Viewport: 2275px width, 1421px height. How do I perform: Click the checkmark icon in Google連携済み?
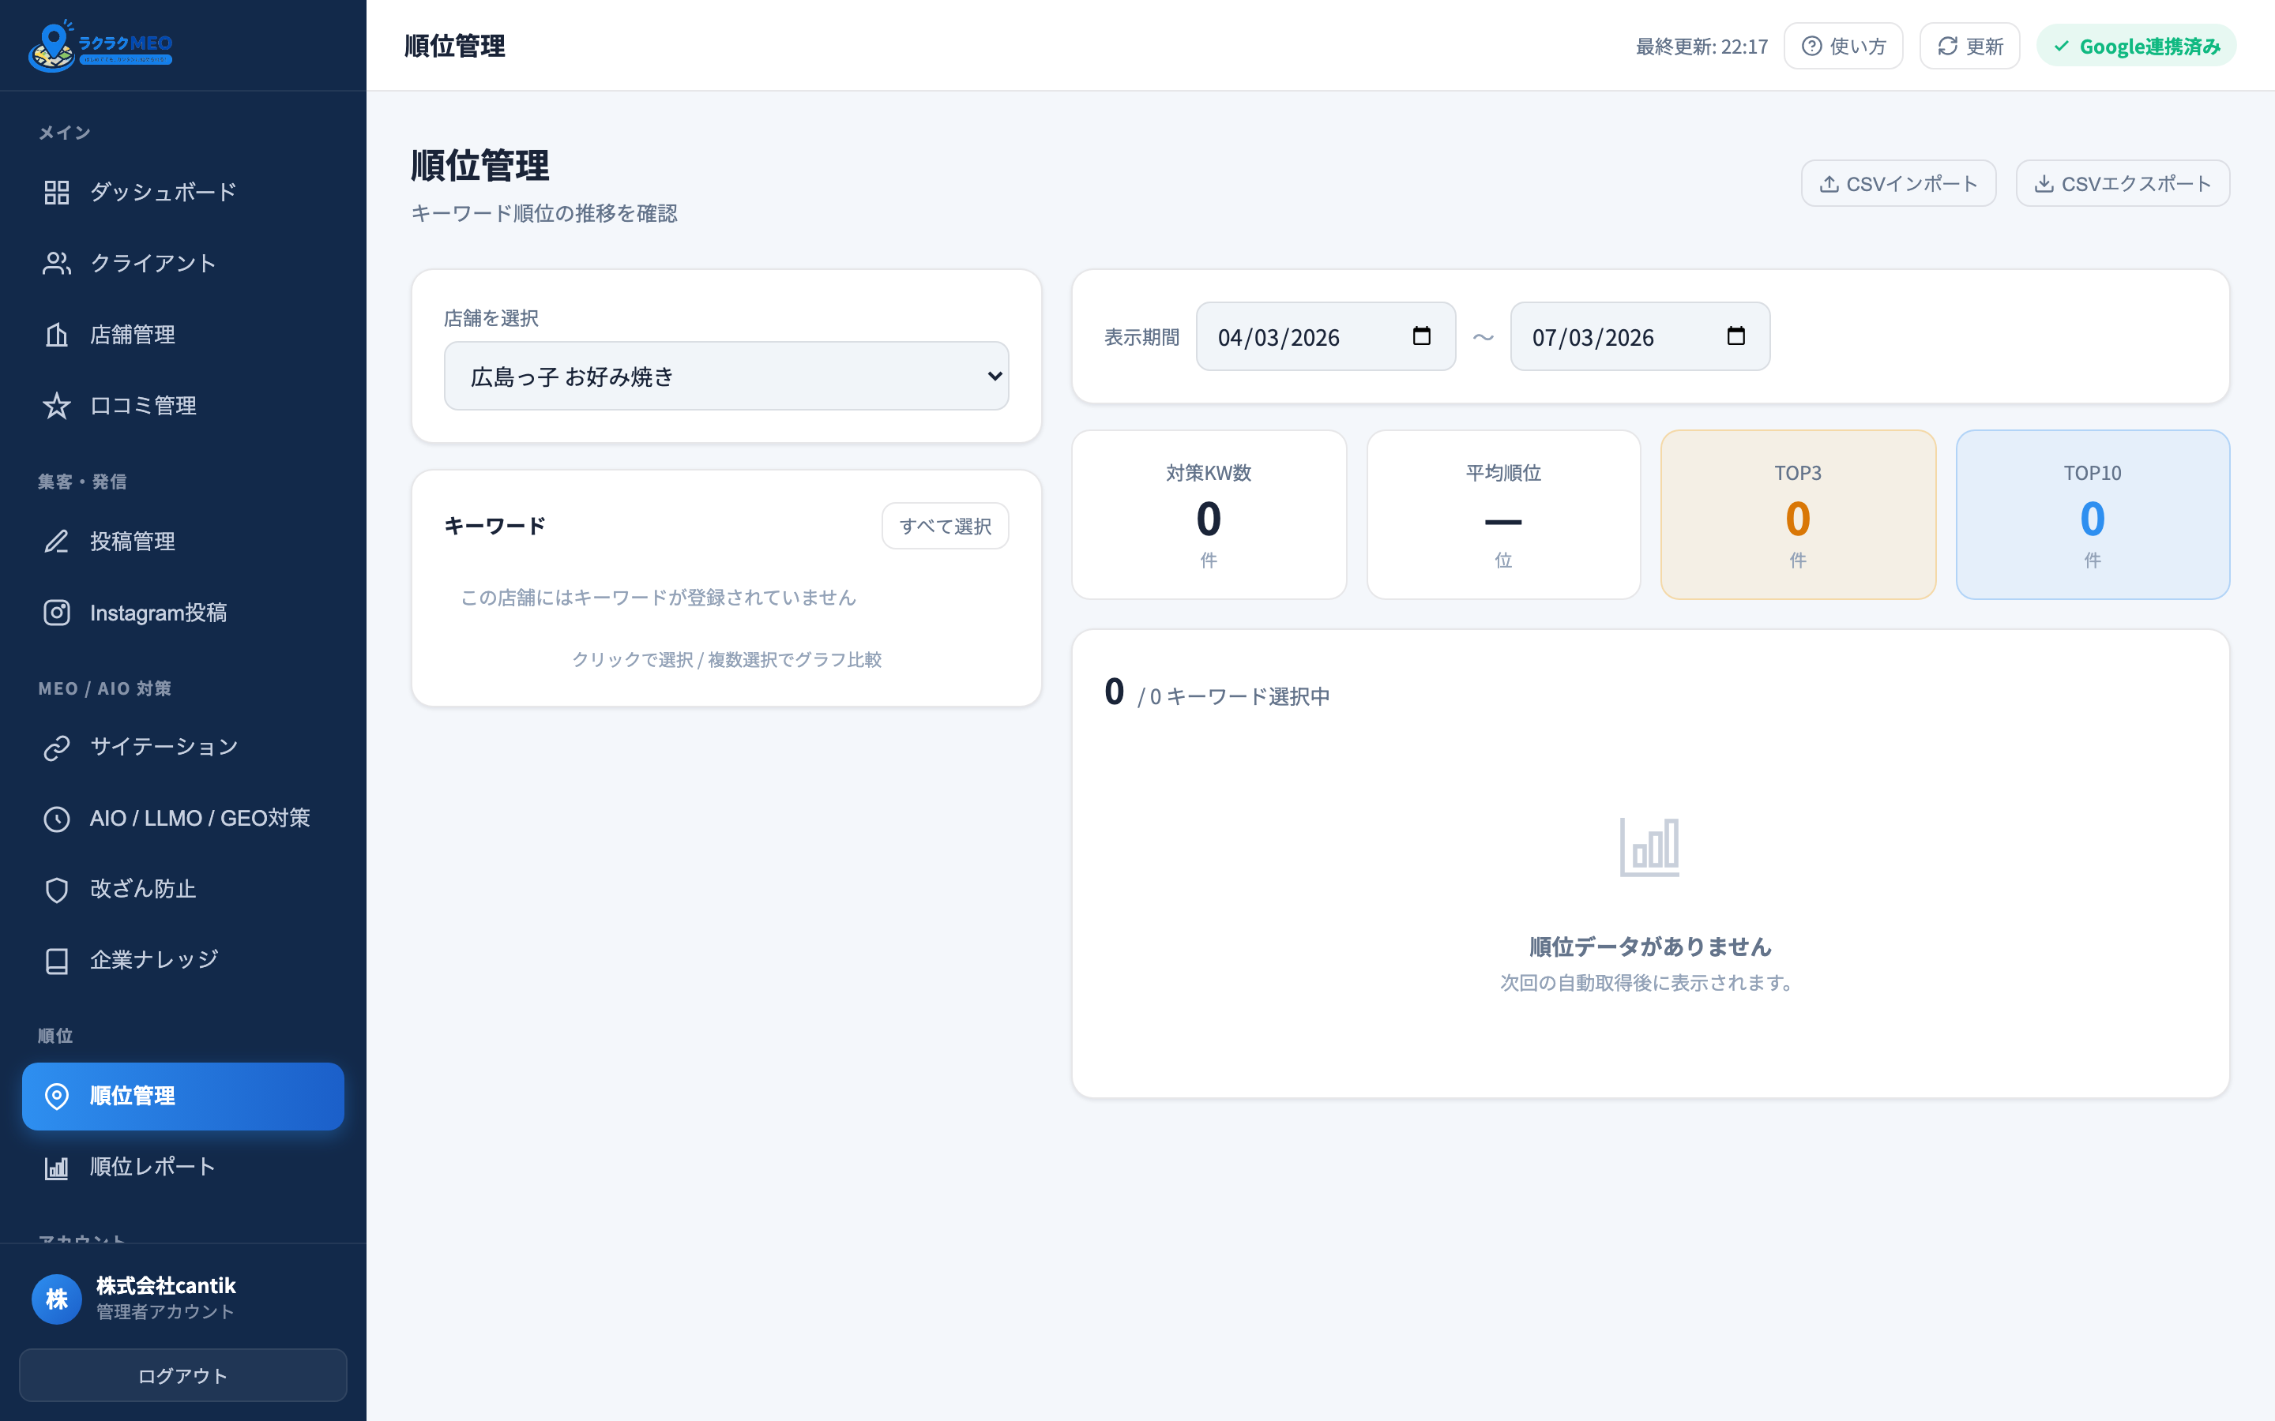tap(2062, 46)
